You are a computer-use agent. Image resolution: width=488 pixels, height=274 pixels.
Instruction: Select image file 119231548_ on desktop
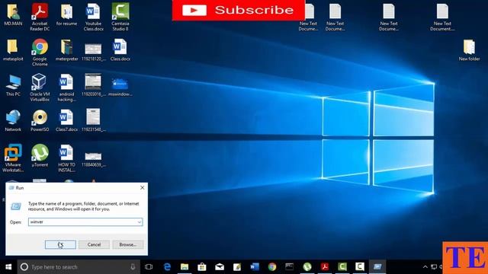coord(93,120)
